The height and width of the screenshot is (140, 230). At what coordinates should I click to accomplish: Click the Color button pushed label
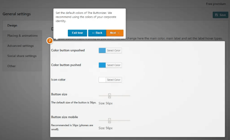[x=66, y=65]
